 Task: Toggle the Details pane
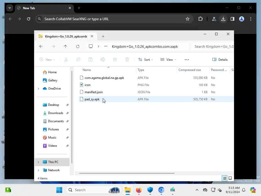click(220, 59)
